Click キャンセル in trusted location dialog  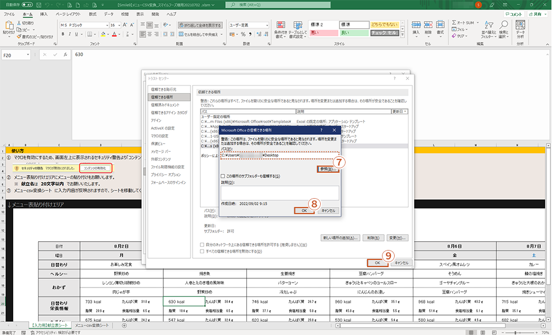pos(328,210)
